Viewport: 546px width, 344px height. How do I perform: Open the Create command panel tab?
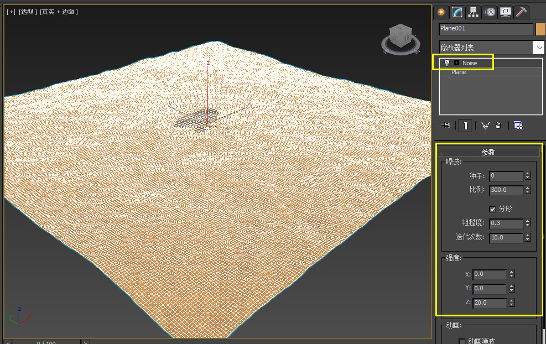[441, 12]
